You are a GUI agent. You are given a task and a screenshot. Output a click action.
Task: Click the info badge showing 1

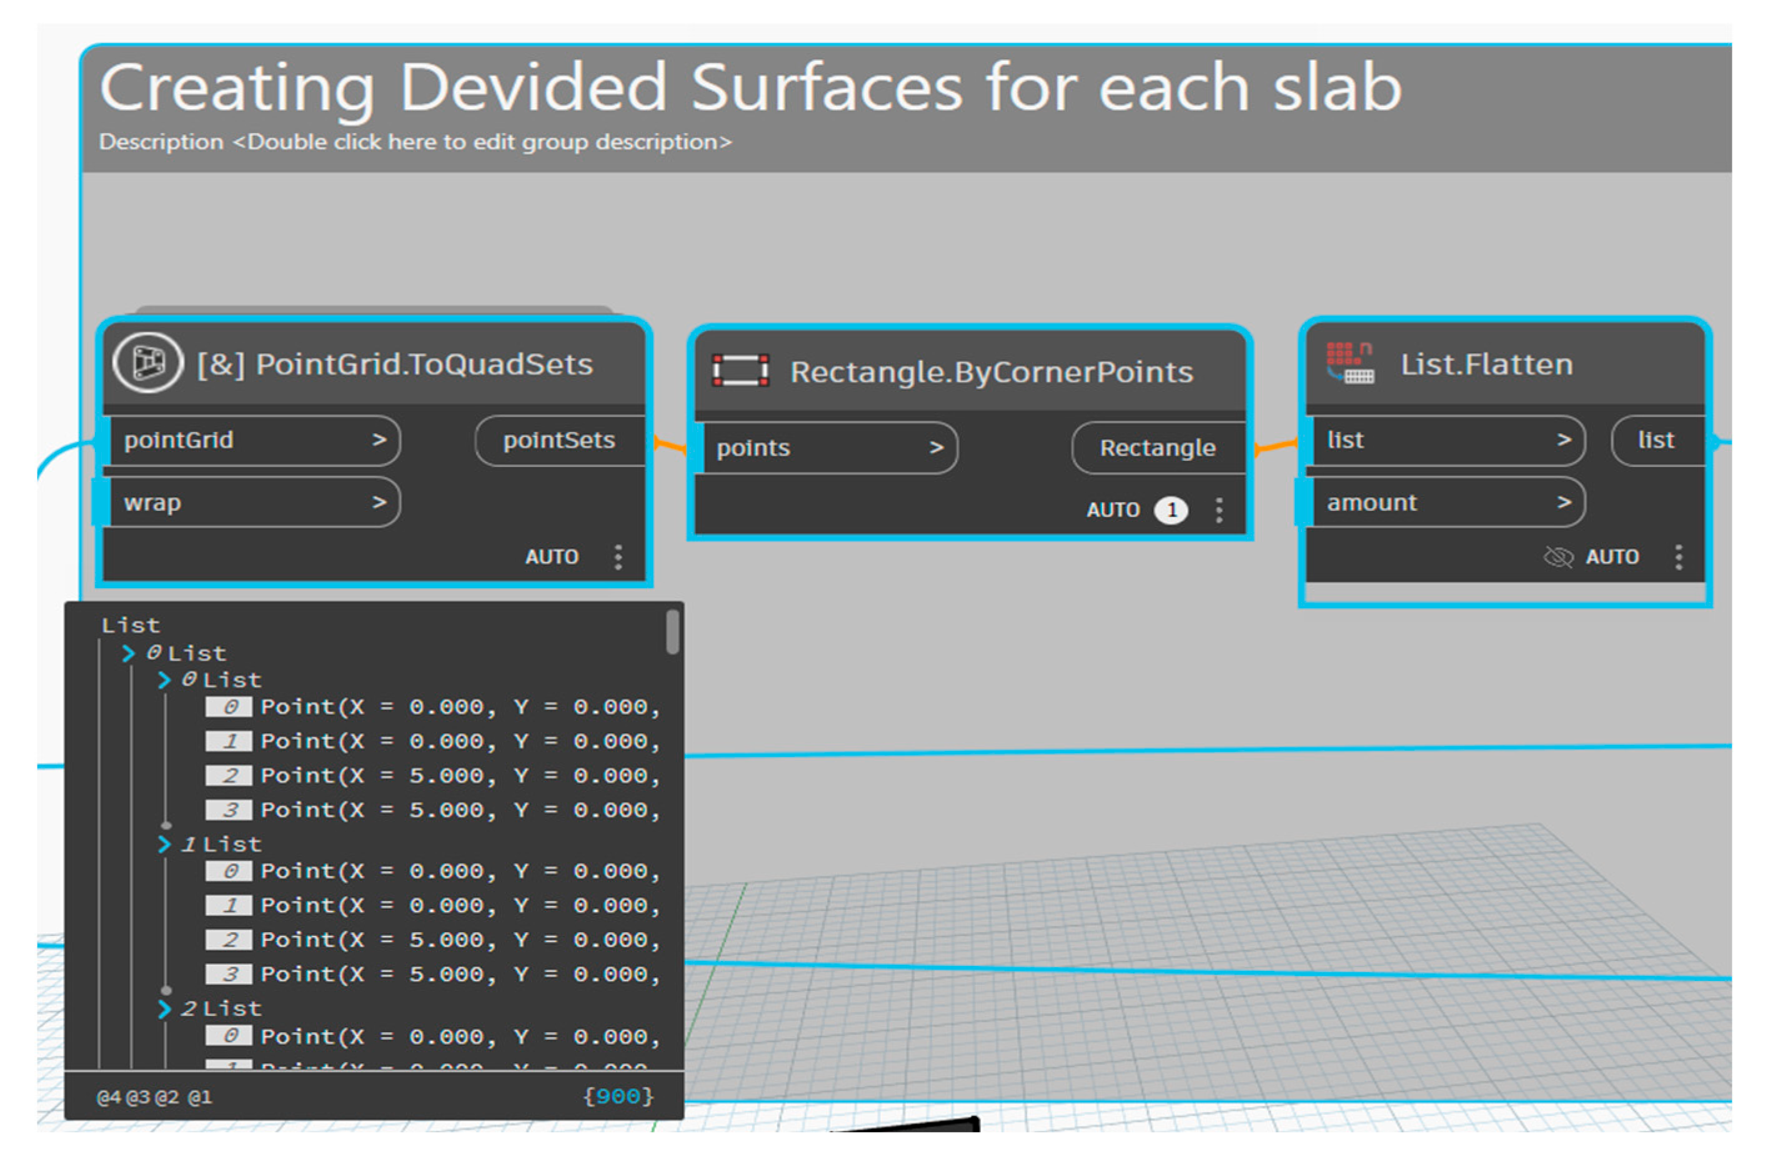[1171, 510]
